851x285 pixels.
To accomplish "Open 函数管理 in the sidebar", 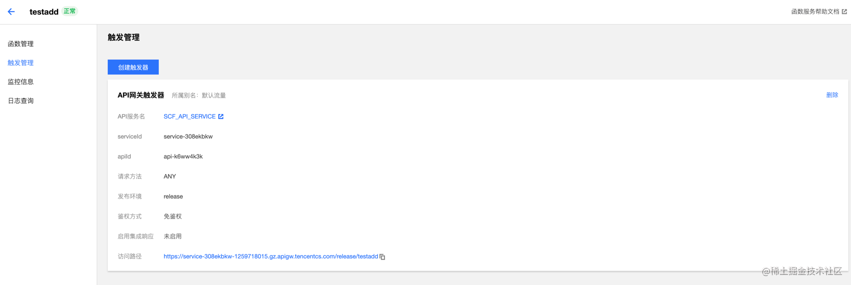I will coord(21,44).
